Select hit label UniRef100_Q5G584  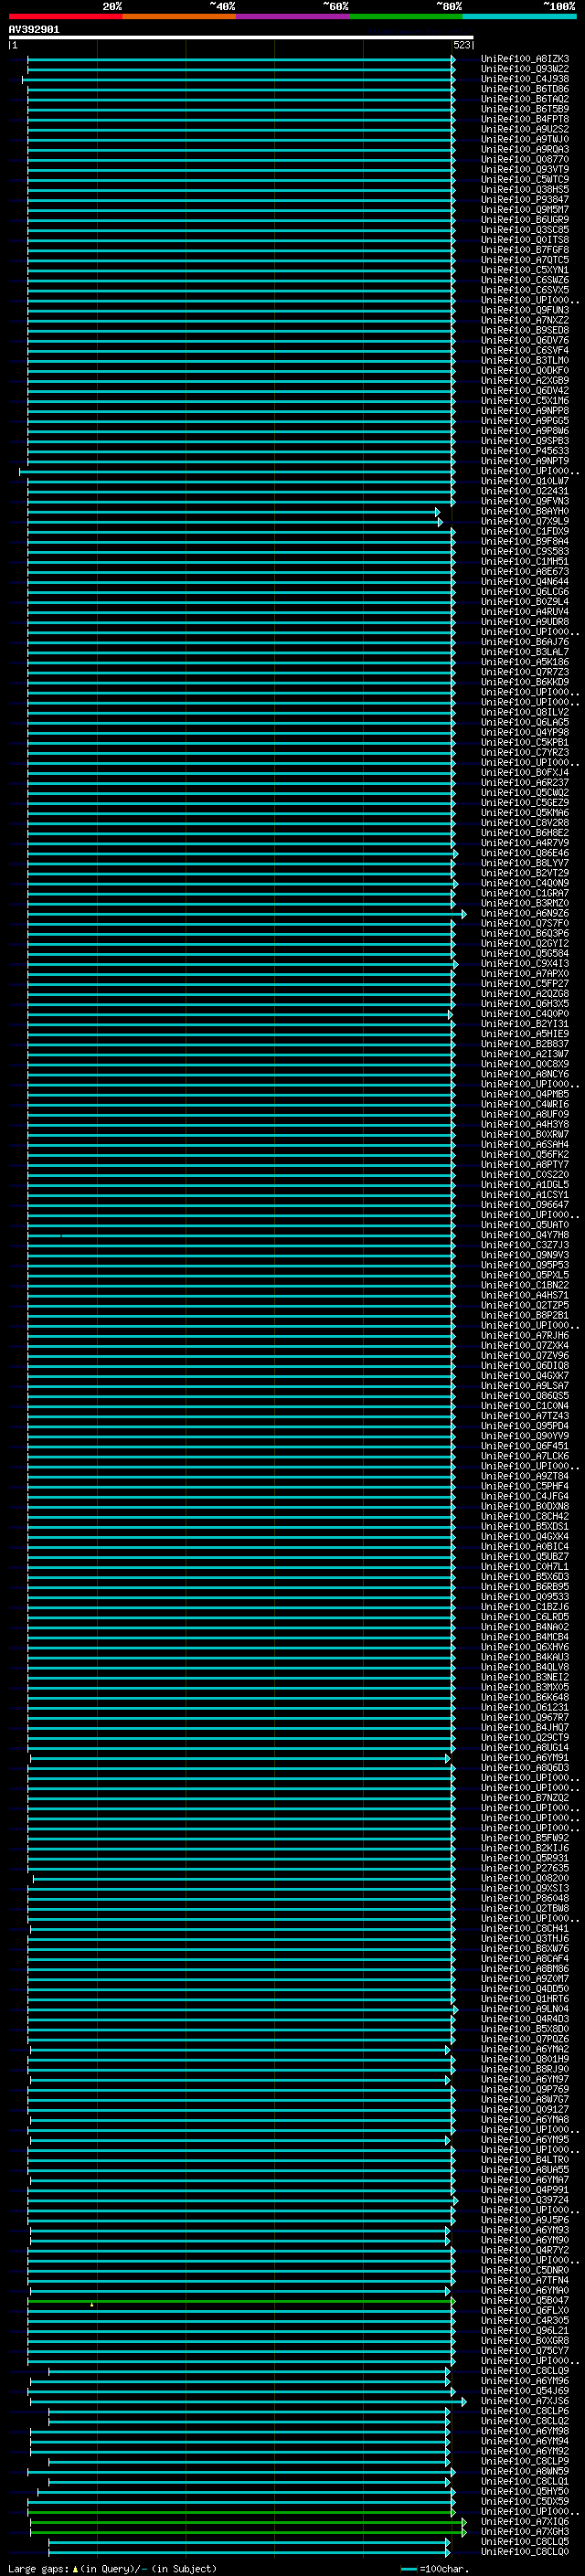[x=525, y=953]
